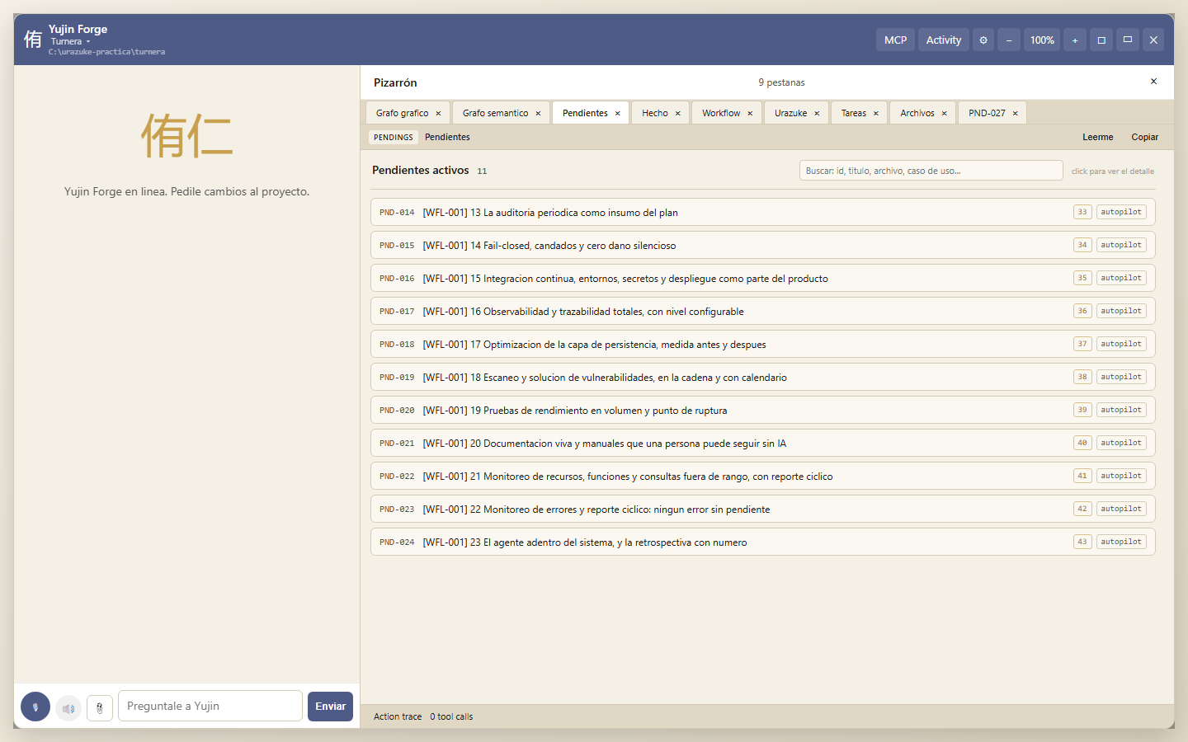The image size is (1188, 742).
Task: Click Action trace in the status bar
Action: pos(398,716)
